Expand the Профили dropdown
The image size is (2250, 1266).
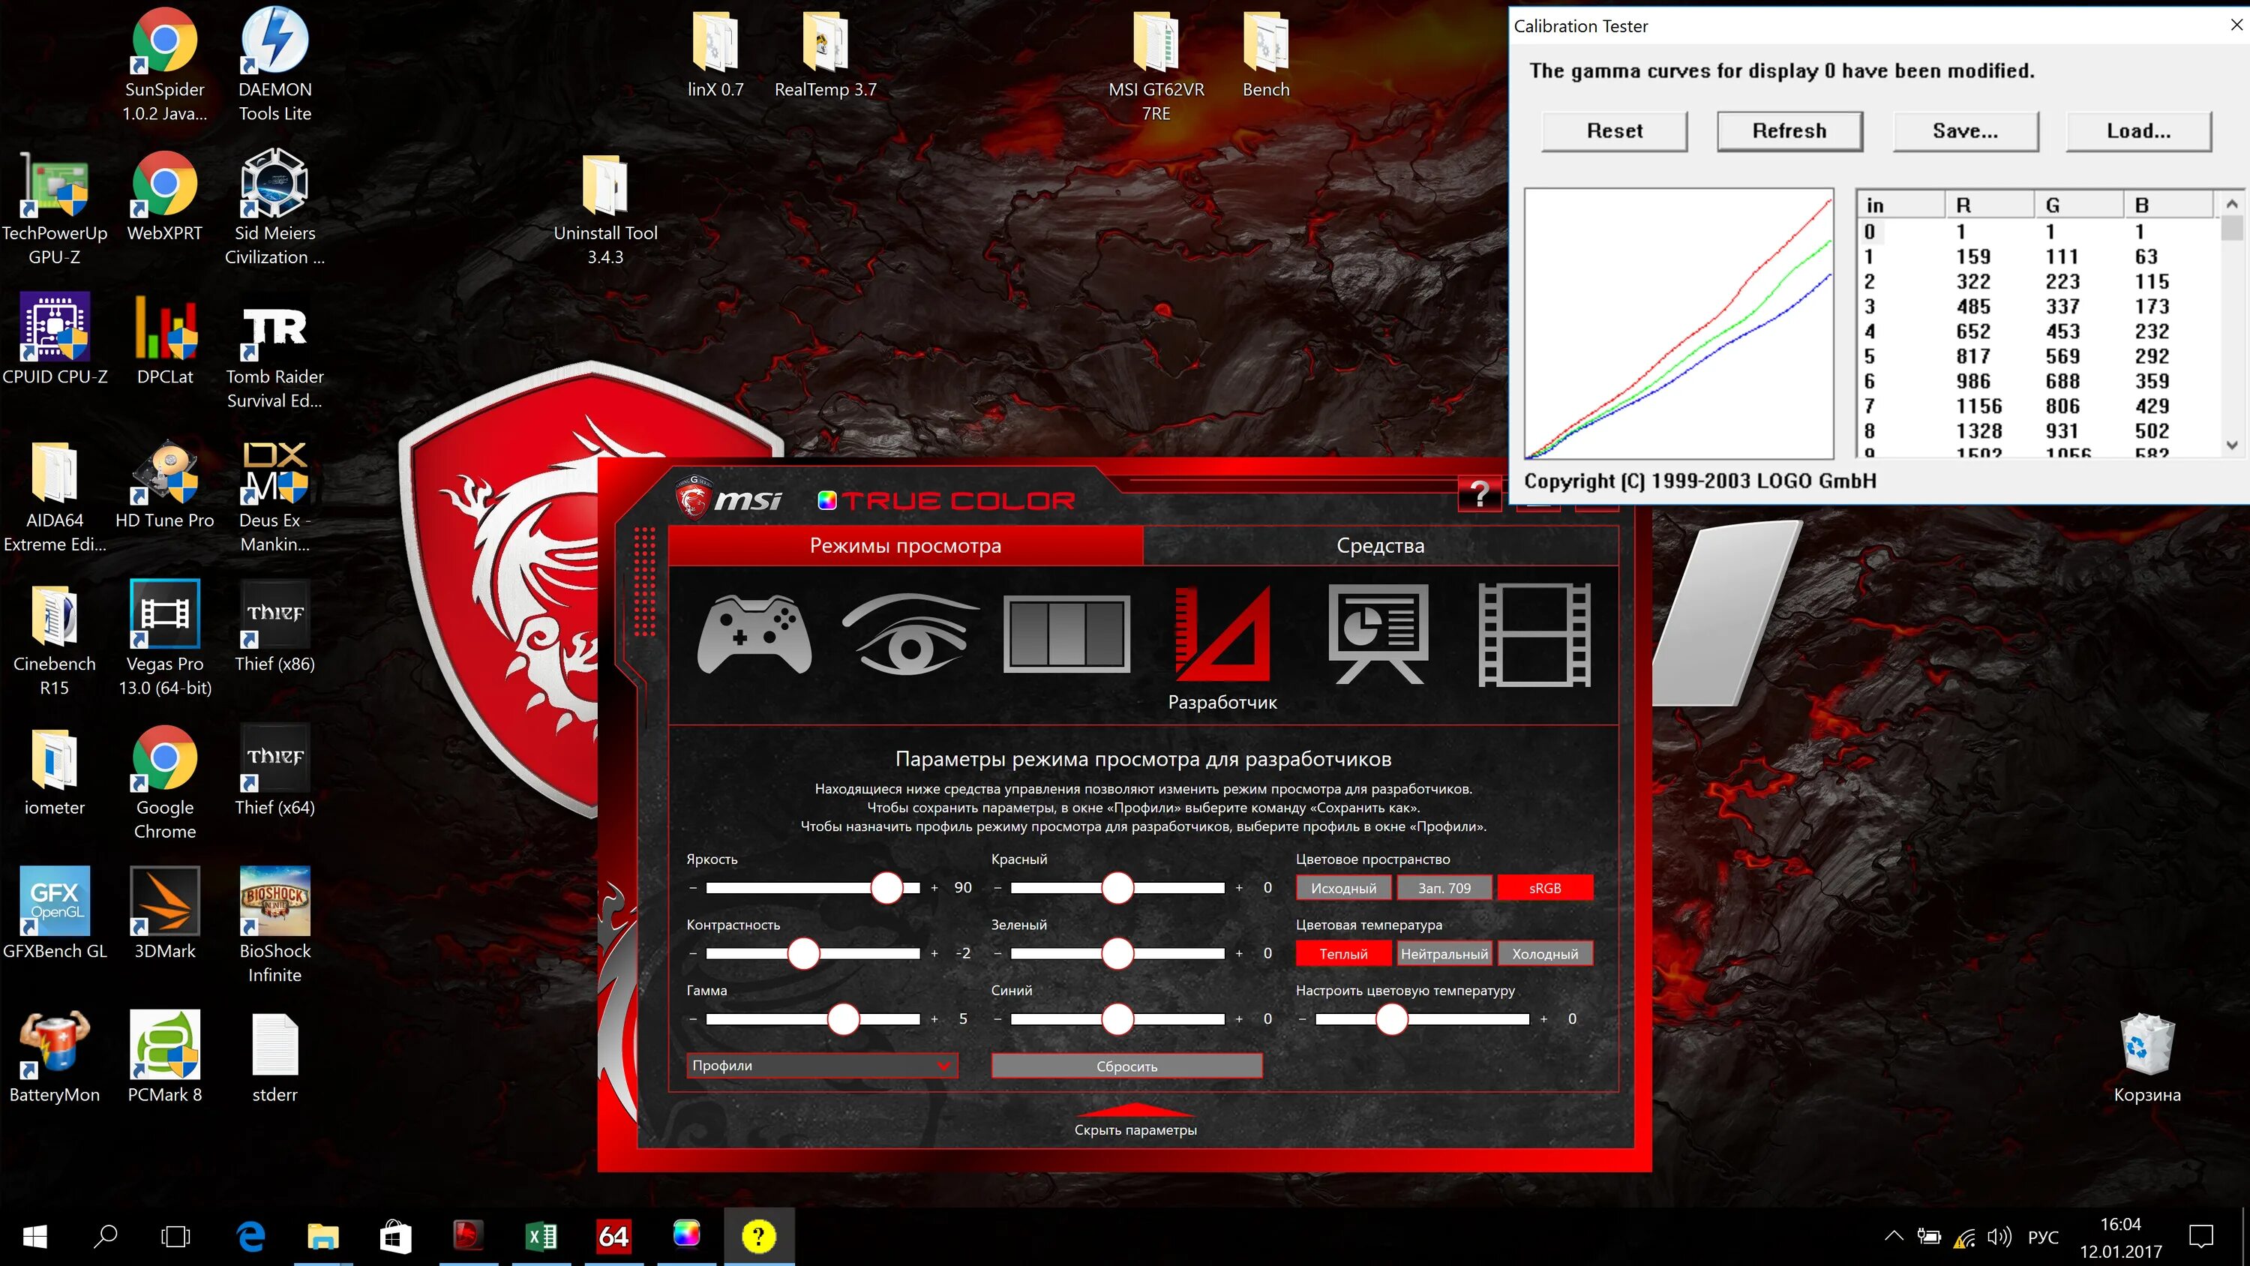(x=822, y=1065)
